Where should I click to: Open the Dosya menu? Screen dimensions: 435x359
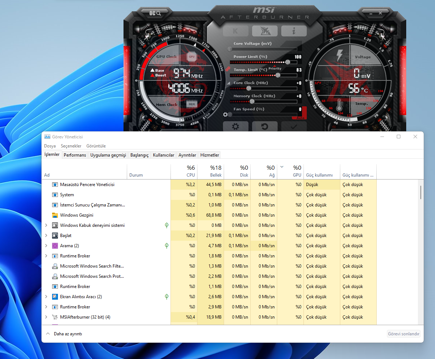pyautogui.click(x=50, y=146)
